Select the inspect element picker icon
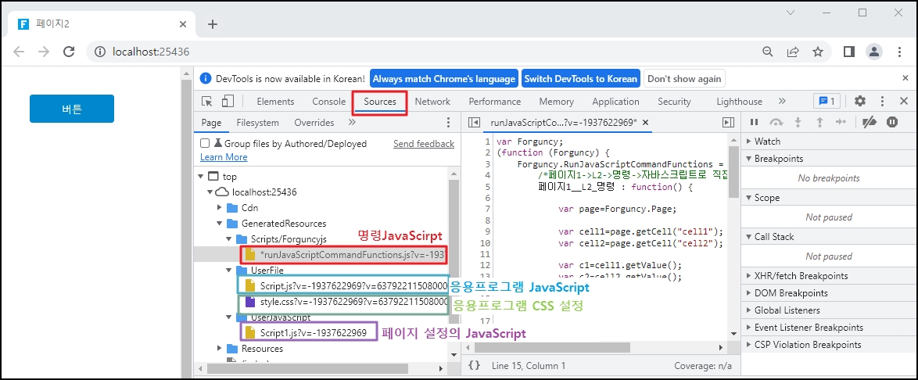Image resolution: width=918 pixels, height=380 pixels. coord(207,102)
